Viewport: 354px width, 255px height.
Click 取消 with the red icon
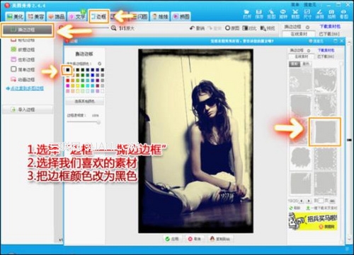pos(195,239)
